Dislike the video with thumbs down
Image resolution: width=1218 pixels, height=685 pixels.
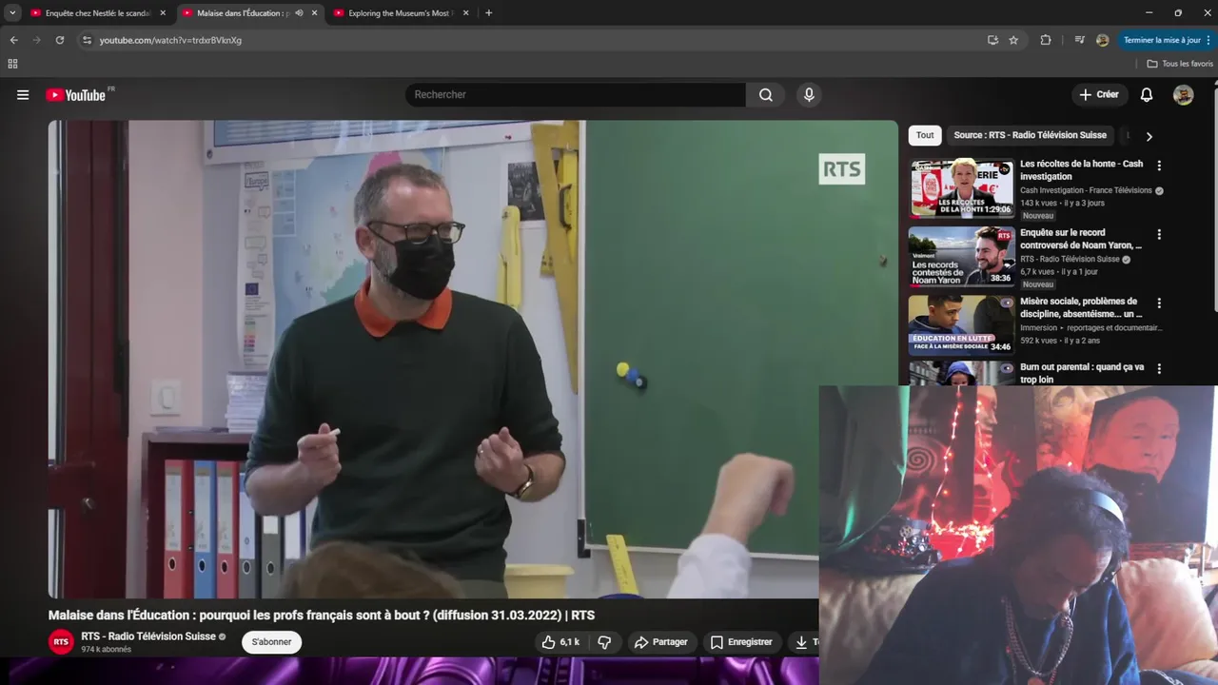[604, 642]
